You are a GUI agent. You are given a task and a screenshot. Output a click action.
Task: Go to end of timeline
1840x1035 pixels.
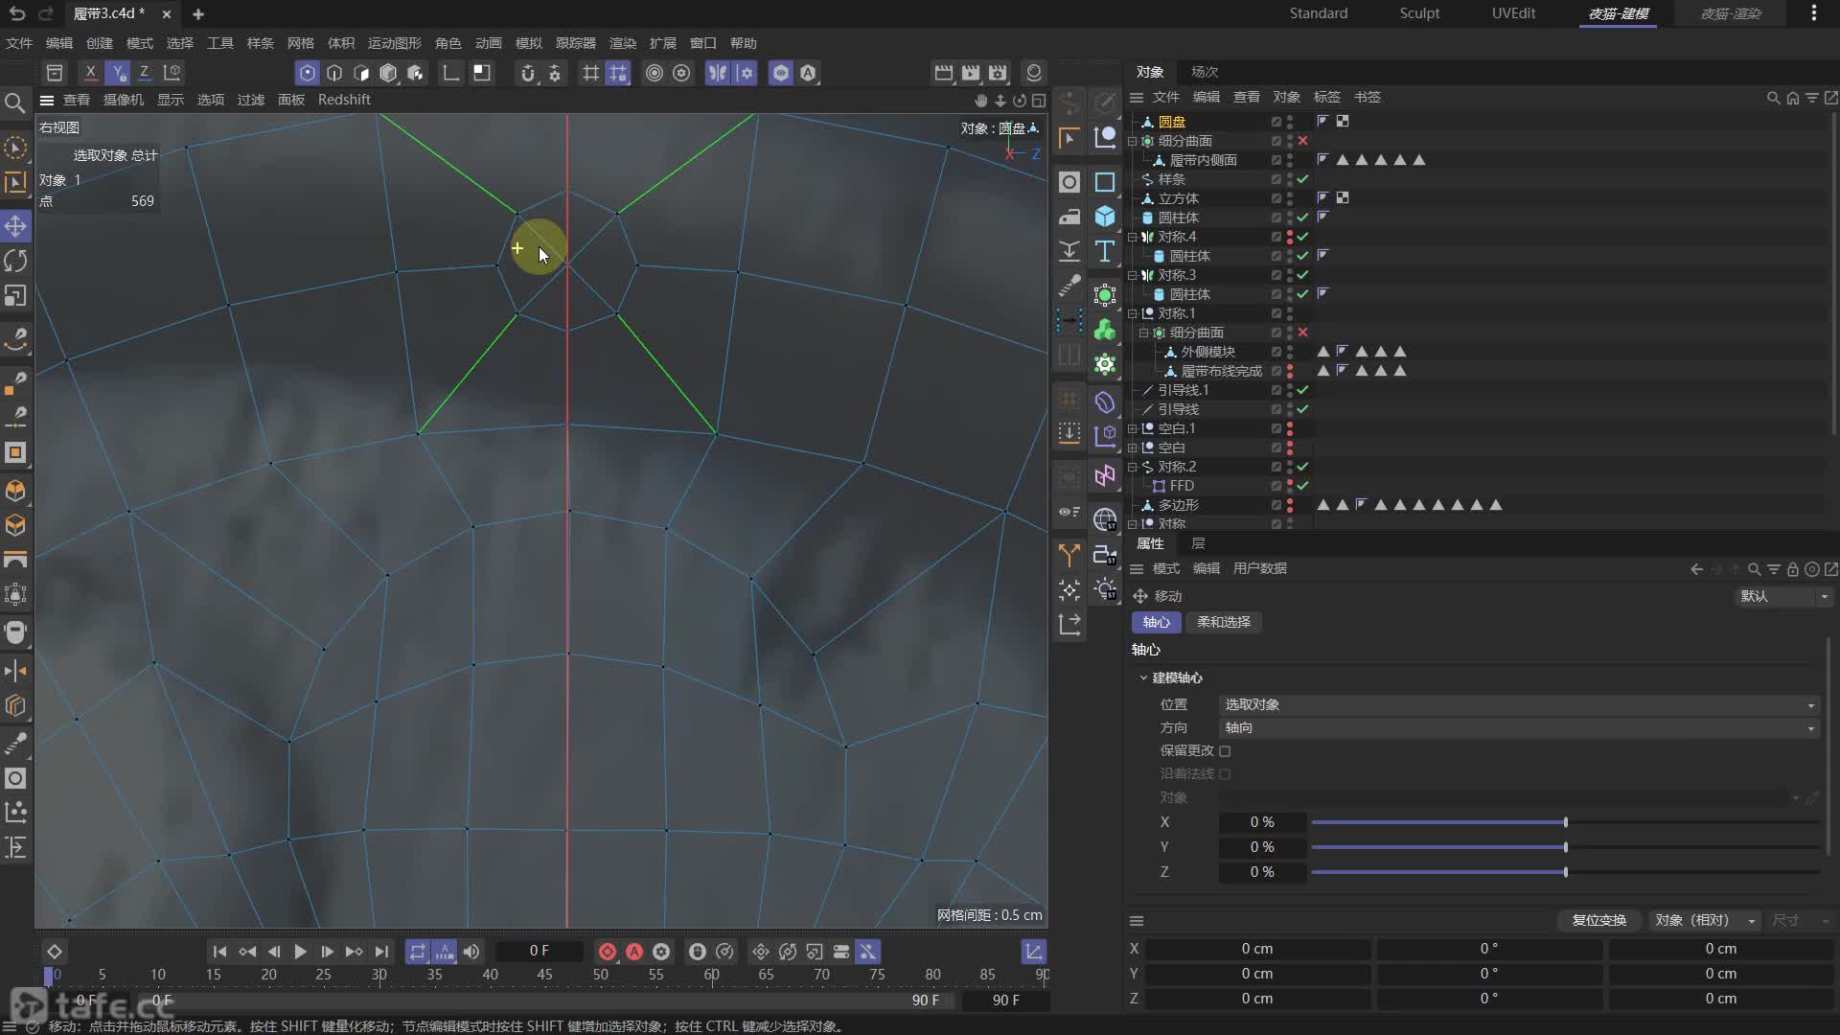381,952
